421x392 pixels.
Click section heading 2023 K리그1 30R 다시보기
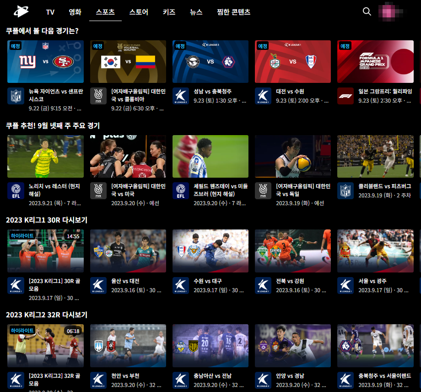point(47,220)
